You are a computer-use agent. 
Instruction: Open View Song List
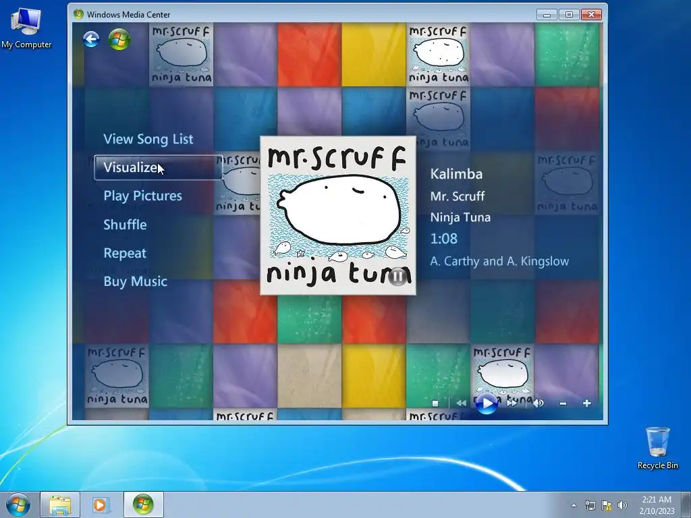coord(148,139)
